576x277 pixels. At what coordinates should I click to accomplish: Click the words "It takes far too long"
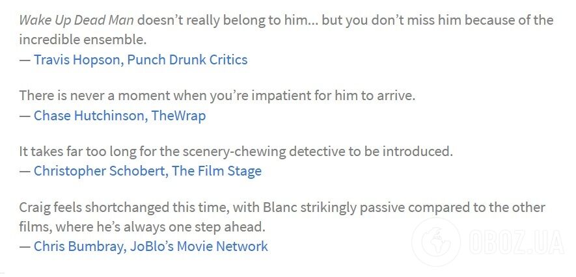[x=70, y=152]
